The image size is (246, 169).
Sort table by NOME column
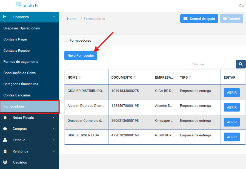[80, 78]
